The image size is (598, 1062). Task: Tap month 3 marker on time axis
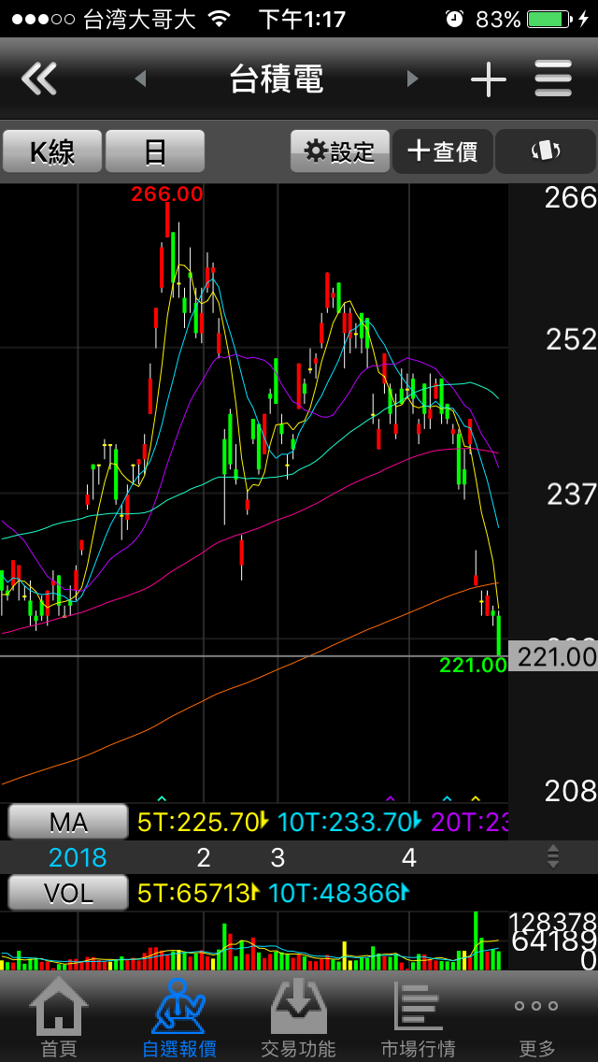pyautogui.click(x=278, y=857)
